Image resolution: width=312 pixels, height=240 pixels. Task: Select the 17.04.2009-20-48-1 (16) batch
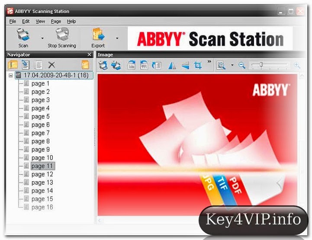[x=54, y=75]
